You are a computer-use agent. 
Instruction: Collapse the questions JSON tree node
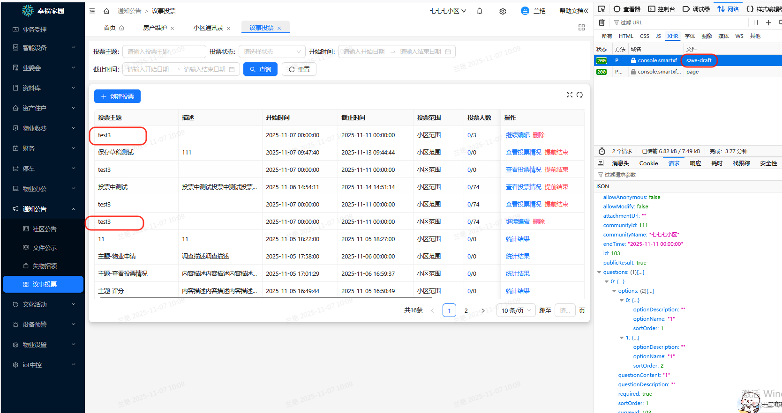599,272
